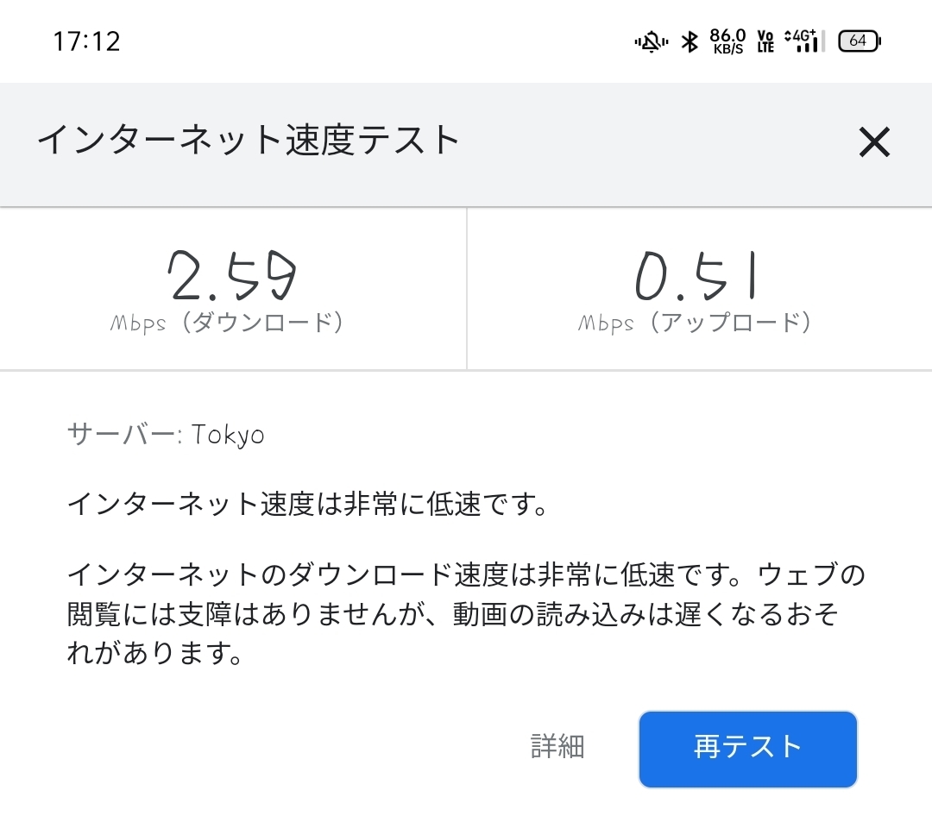Tap the Bluetooth status icon

(x=689, y=41)
